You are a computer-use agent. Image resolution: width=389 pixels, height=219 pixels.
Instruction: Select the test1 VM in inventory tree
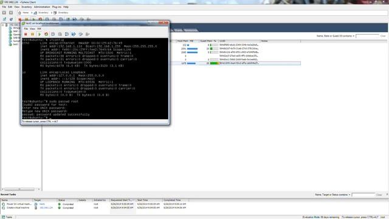[x=16, y=44]
